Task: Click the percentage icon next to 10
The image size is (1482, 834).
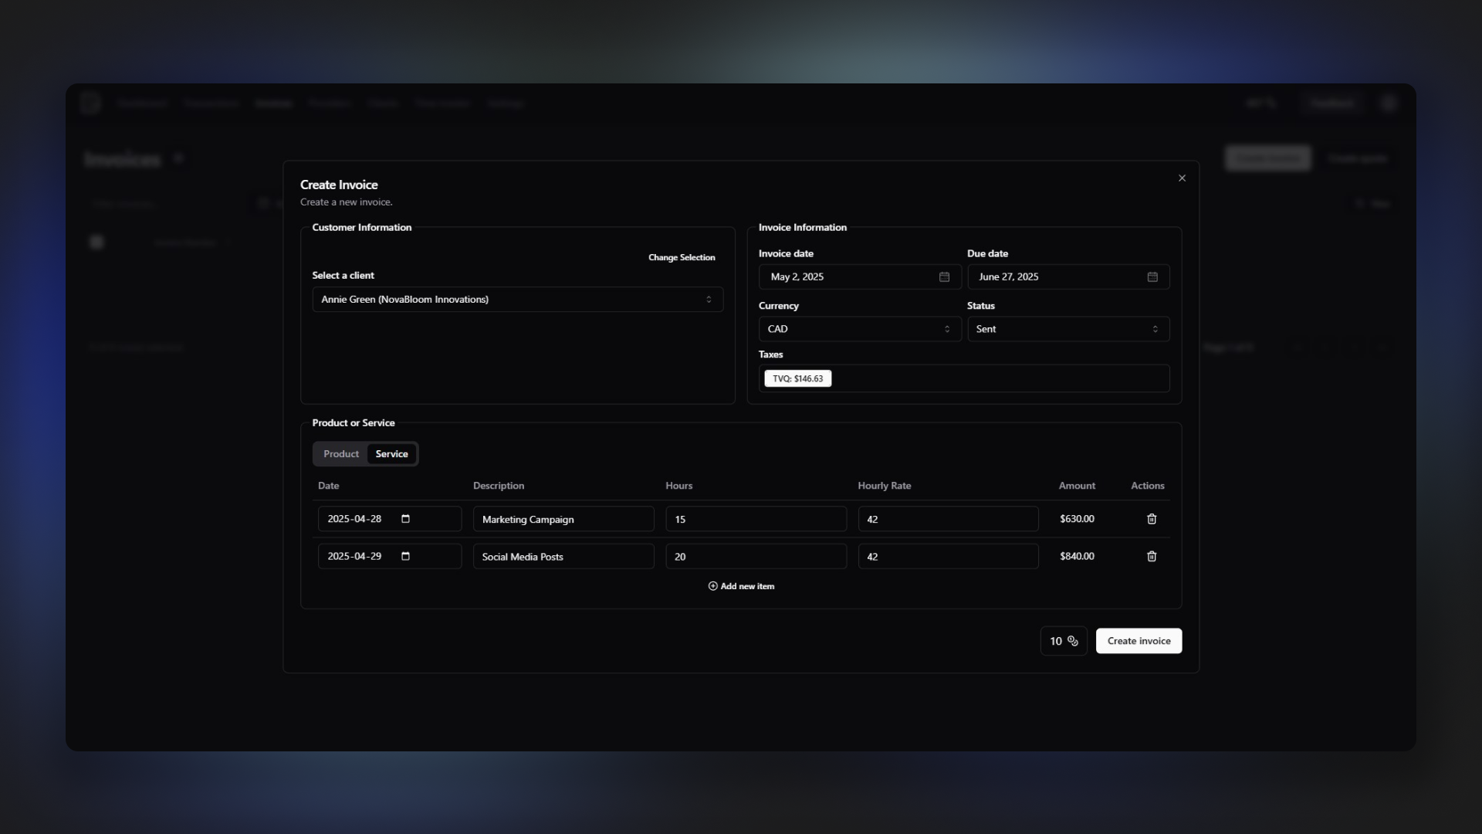Action: coord(1073,640)
